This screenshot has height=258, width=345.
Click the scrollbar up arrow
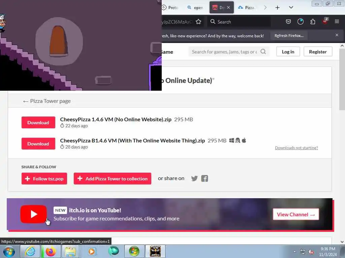(x=342, y=46)
